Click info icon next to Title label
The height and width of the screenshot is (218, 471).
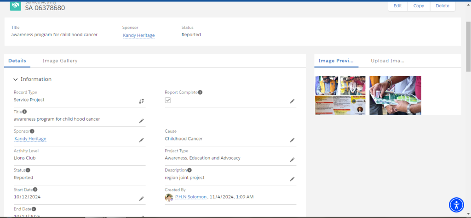(x=25, y=112)
